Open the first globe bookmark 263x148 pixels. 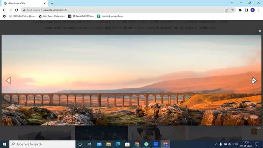[4, 16]
